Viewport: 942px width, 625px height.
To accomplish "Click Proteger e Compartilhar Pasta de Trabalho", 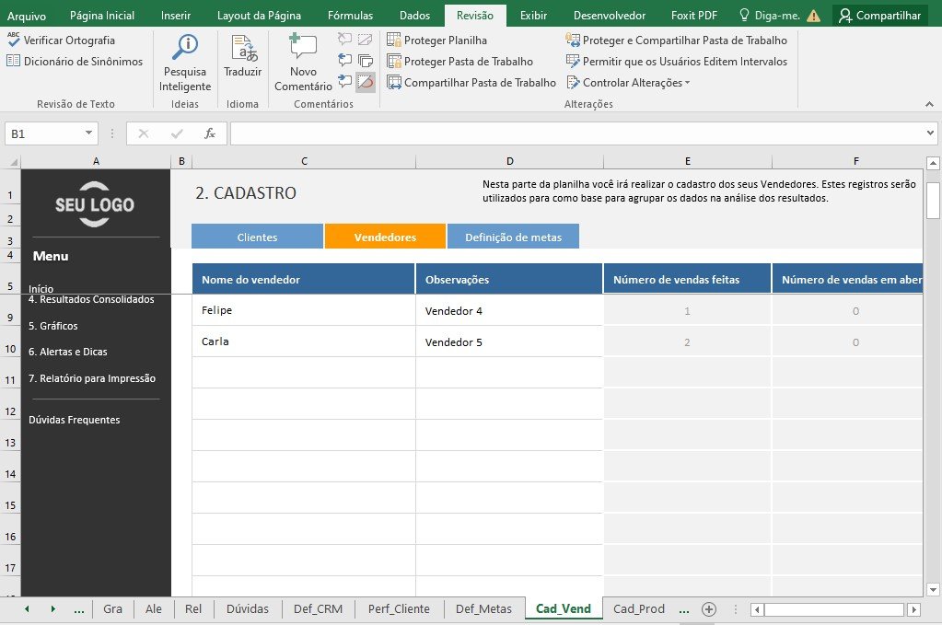I will pos(677,41).
